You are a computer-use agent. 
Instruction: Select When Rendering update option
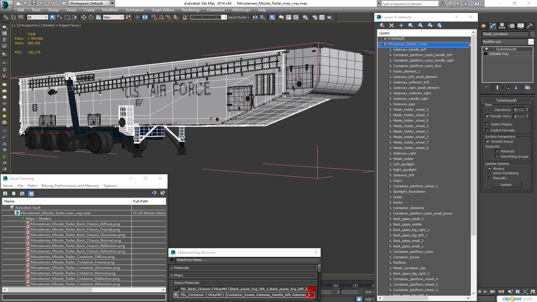tap(489, 173)
